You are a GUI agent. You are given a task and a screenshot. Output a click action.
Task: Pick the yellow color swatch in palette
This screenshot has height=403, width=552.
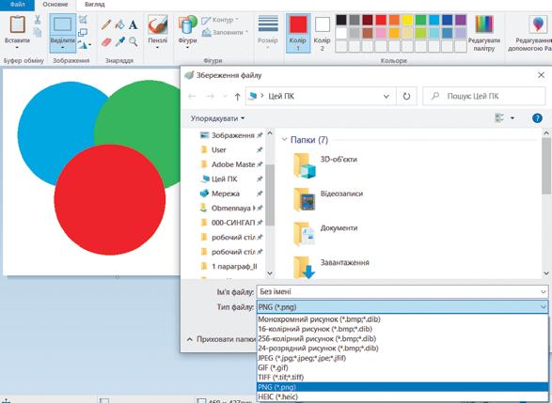pos(407,20)
